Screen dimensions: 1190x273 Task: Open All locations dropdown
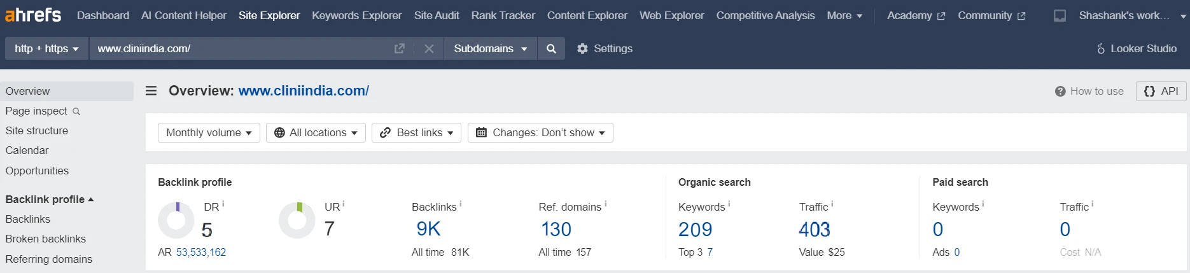316,132
